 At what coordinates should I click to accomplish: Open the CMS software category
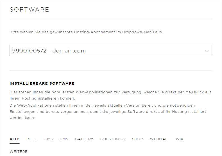[49, 139]
